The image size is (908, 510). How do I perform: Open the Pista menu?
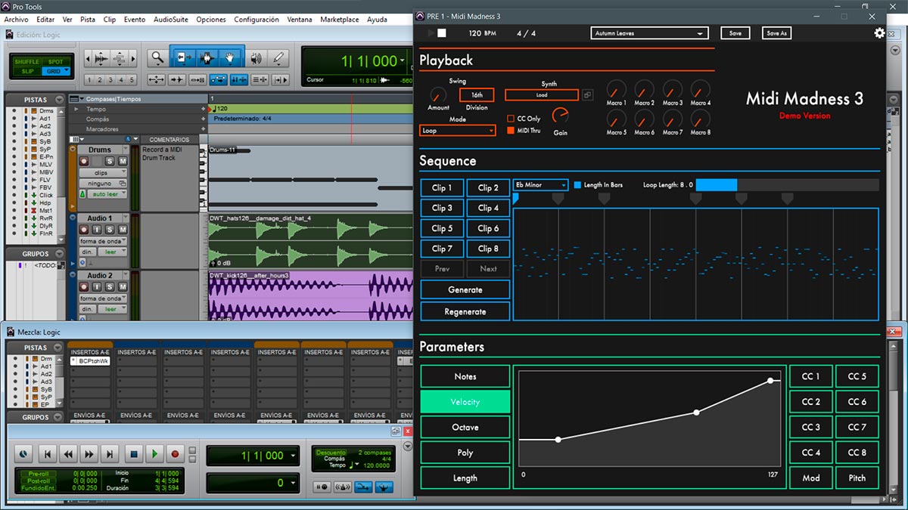click(88, 20)
